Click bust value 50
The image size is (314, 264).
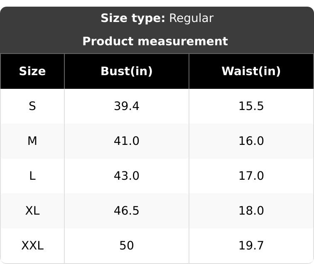click(x=127, y=246)
